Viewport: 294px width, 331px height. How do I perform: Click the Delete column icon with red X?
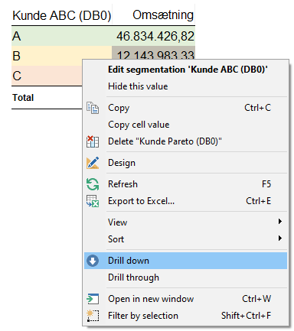pos(93,141)
